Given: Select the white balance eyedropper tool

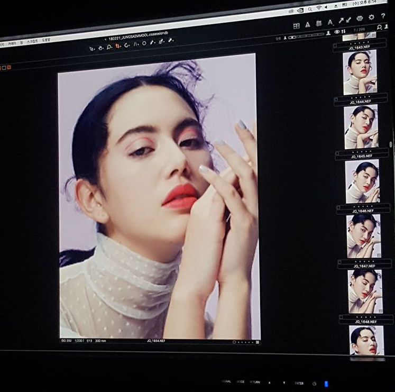Looking at the screenshot, I should (x=161, y=42).
